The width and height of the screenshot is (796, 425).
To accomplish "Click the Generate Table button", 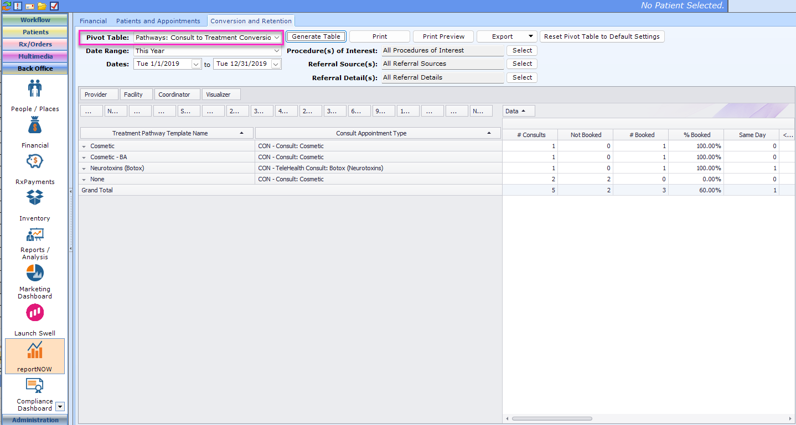I will click(316, 36).
